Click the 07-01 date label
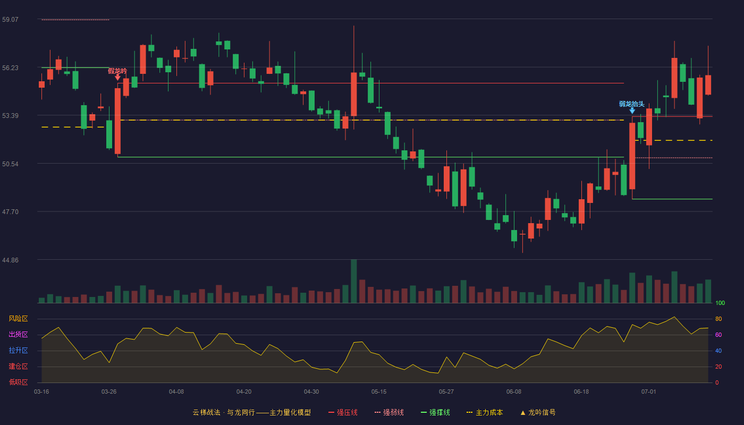 click(649, 392)
